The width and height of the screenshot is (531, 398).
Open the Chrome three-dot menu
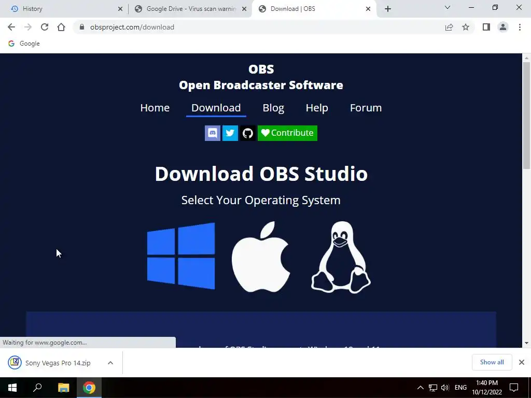click(x=520, y=27)
